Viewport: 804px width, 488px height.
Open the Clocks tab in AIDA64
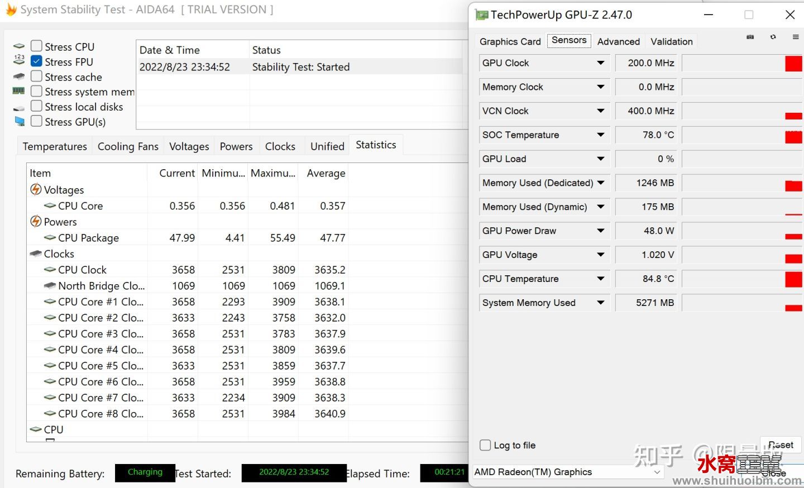tap(280, 146)
